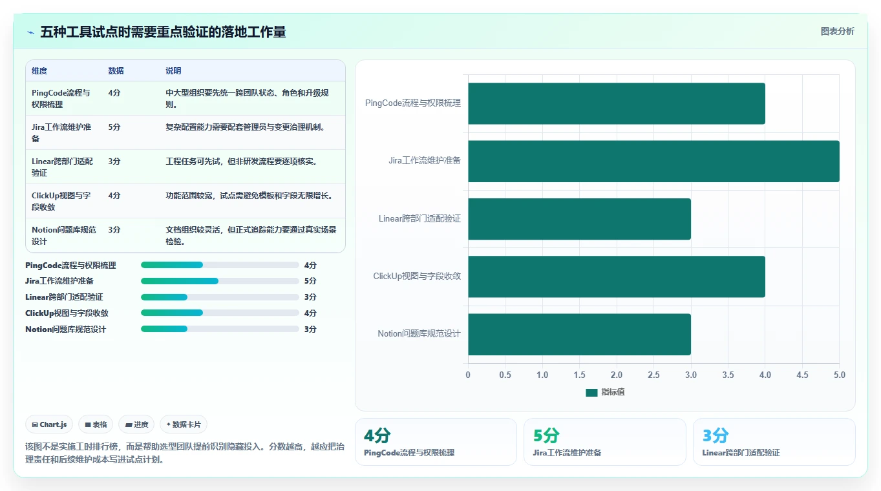Click the 说明 column header
The width and height of the screenshot is (881, 491).
point(173,71)
